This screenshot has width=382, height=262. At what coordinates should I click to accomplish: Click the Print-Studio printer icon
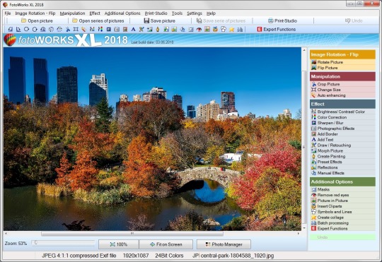pos(271,20)
